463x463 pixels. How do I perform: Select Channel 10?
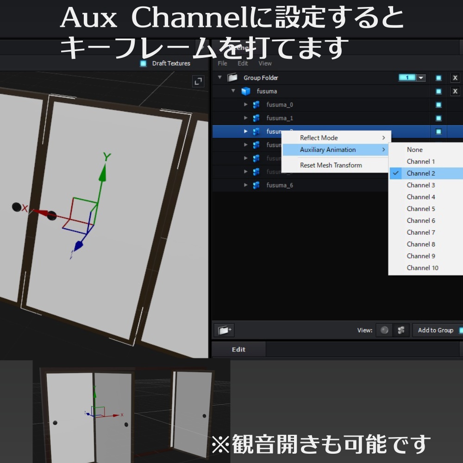[426, 268]
